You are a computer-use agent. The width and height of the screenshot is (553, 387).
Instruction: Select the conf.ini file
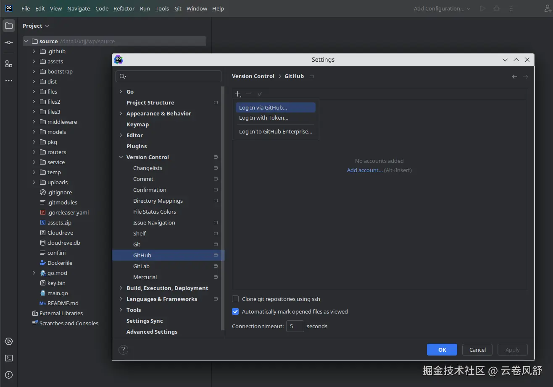click(53, 253)
